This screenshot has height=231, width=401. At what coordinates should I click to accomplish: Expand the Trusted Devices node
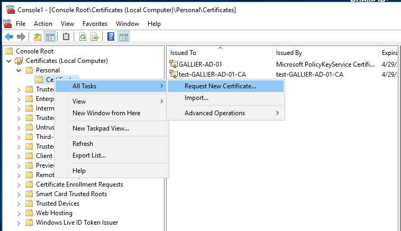(x=19, y=204)
